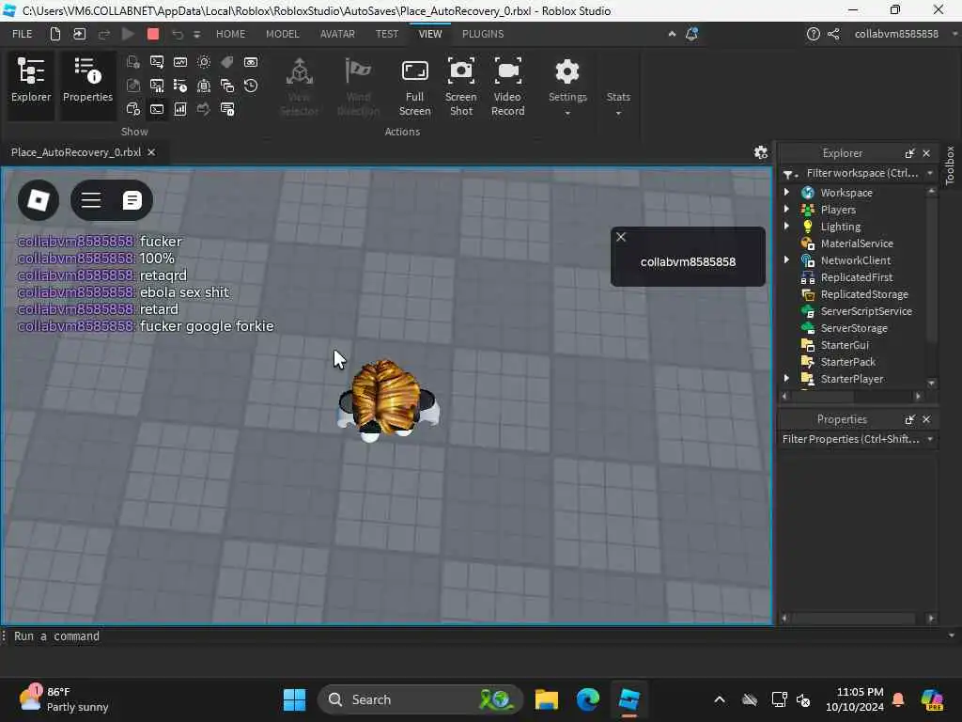Open the Filter Properties dropdown arrow
The height and width of the screenshot is (722, 962).
pyautogui.click(x=930, y=439)
